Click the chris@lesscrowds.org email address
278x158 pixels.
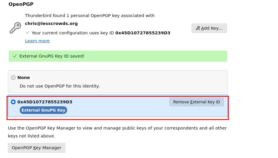(51, 23)
